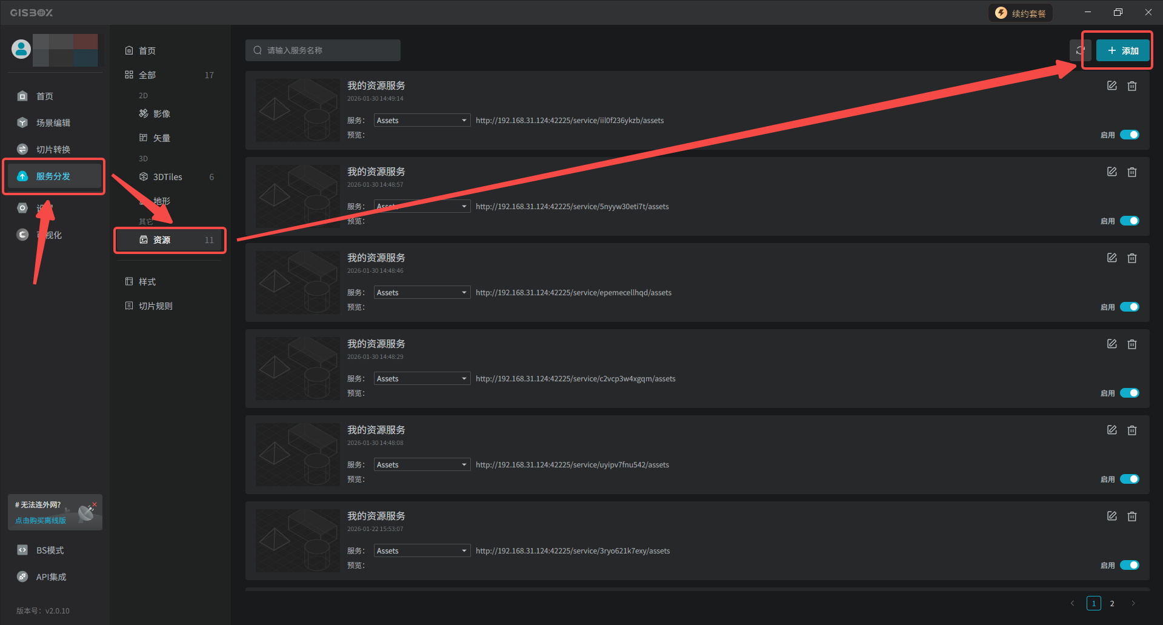Disable the first service's enable toggle

(x=1129, y=135)
